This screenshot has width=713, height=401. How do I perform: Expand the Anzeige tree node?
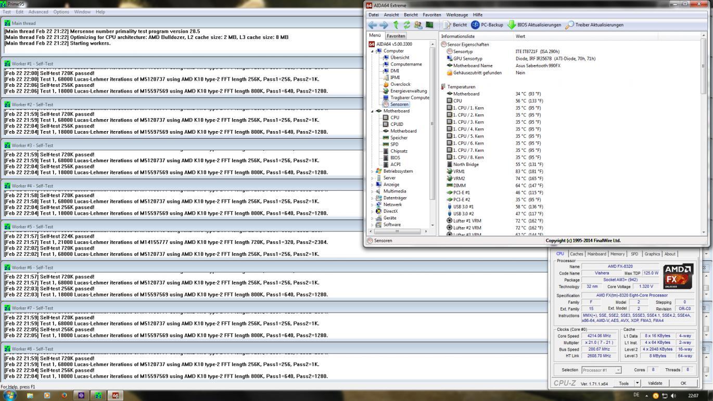372,185
